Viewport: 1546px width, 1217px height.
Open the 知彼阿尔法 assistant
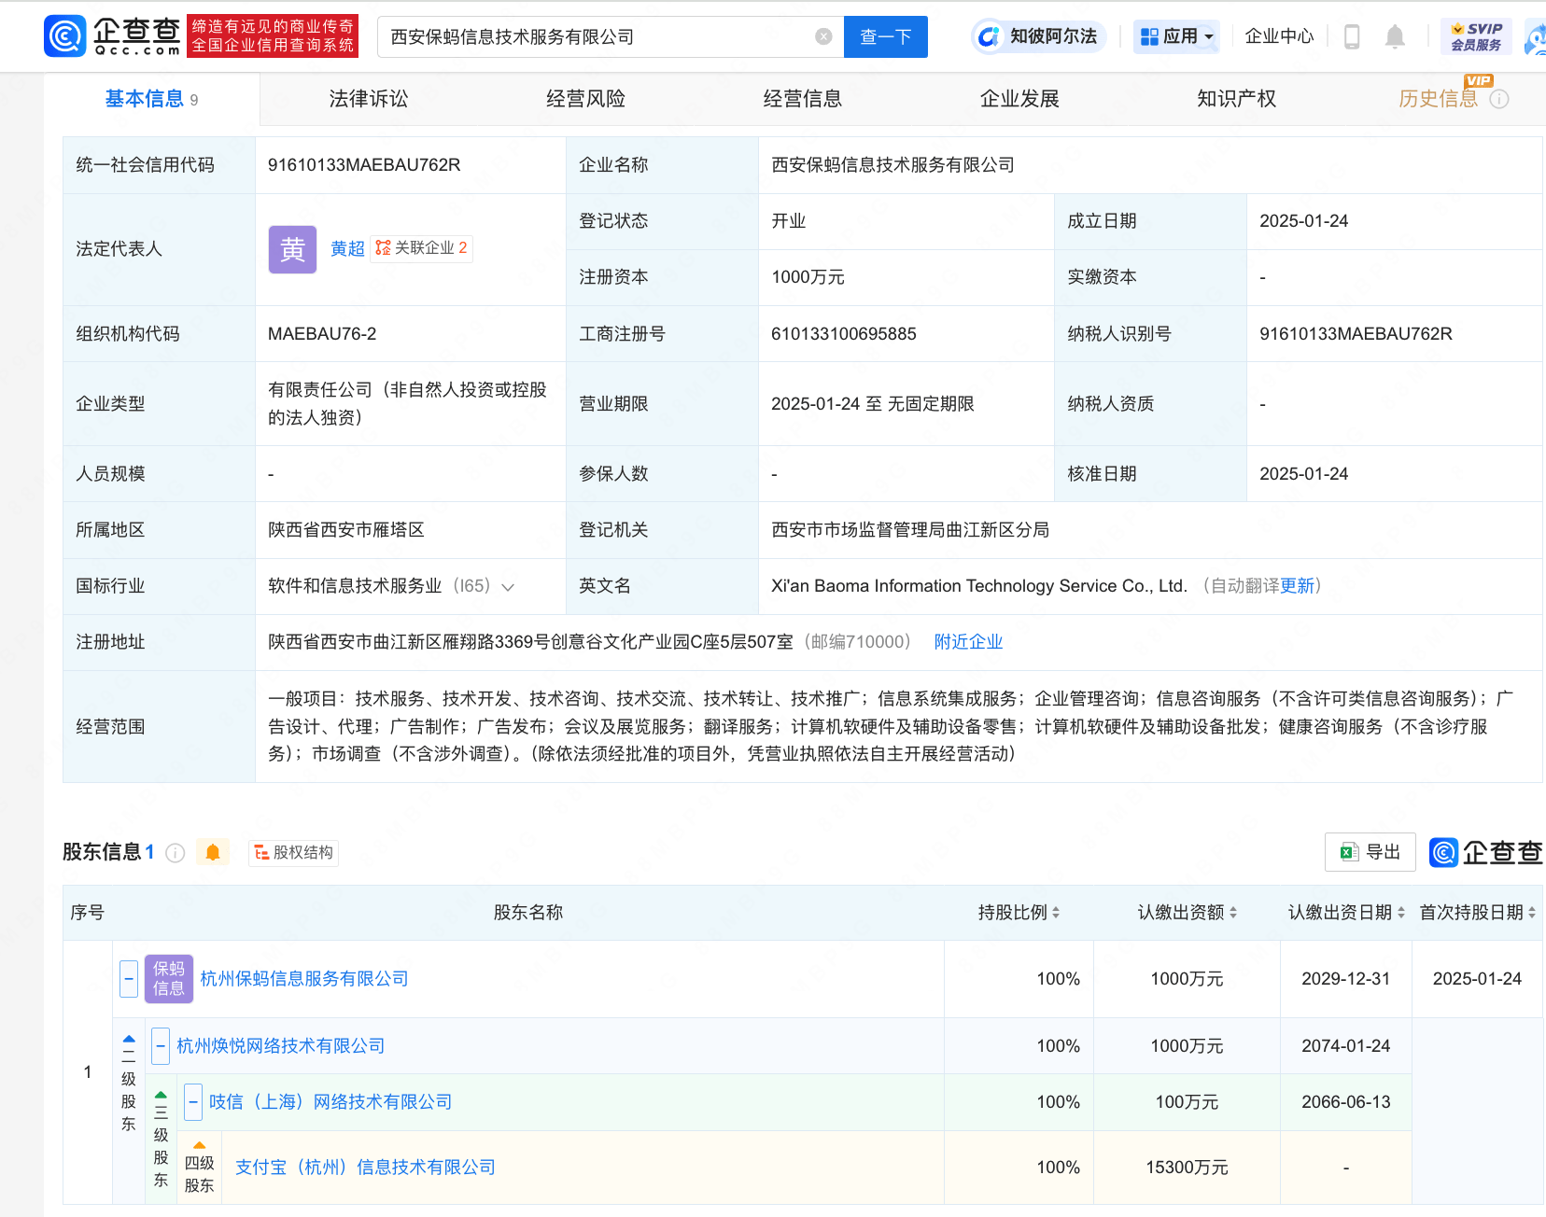tap(1037, 36)
